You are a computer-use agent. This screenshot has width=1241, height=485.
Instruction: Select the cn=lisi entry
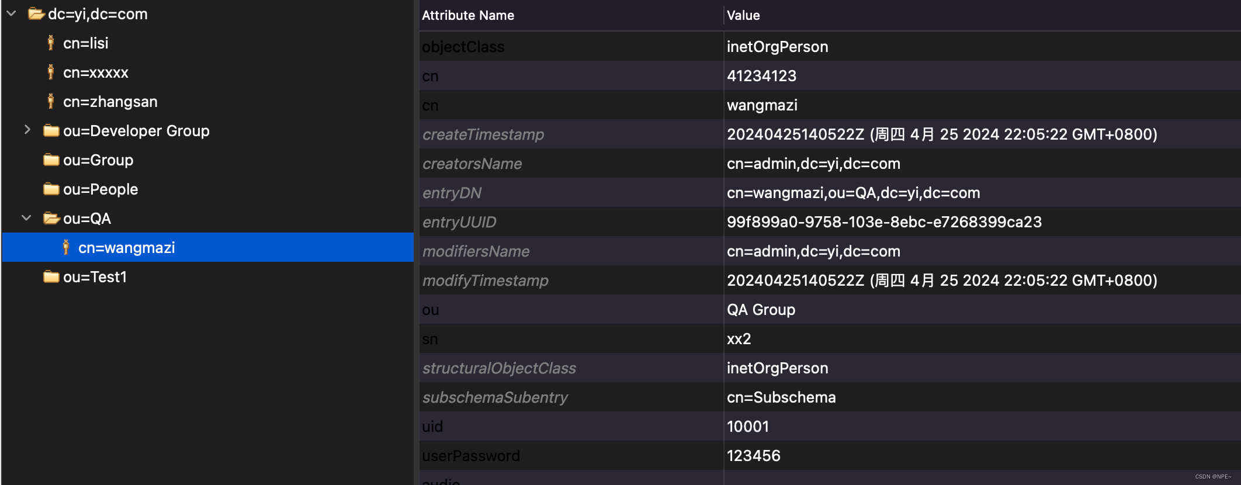(x=86, y=43)
